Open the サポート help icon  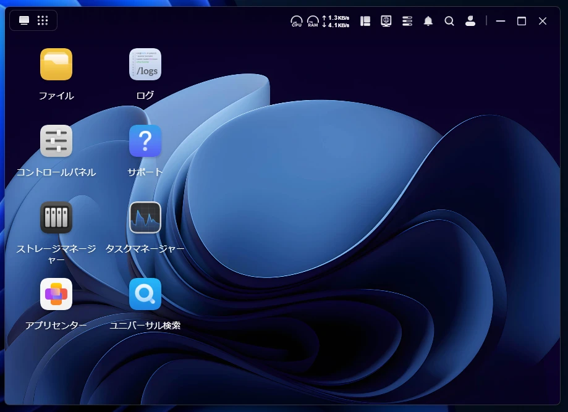click(x=145, y=141)
